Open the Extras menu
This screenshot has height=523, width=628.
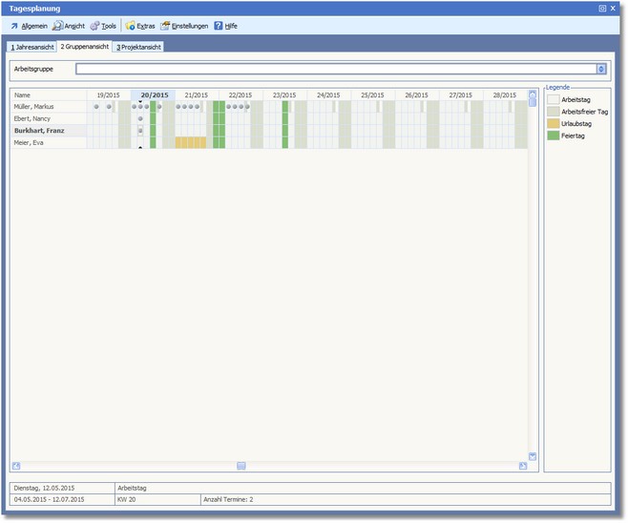pos(139,26)
